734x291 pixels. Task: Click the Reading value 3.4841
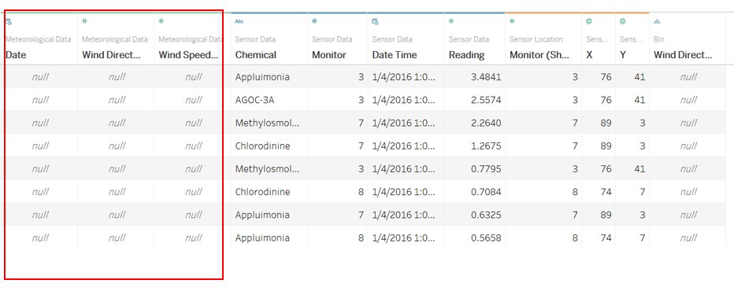click(x=486, y=77)
